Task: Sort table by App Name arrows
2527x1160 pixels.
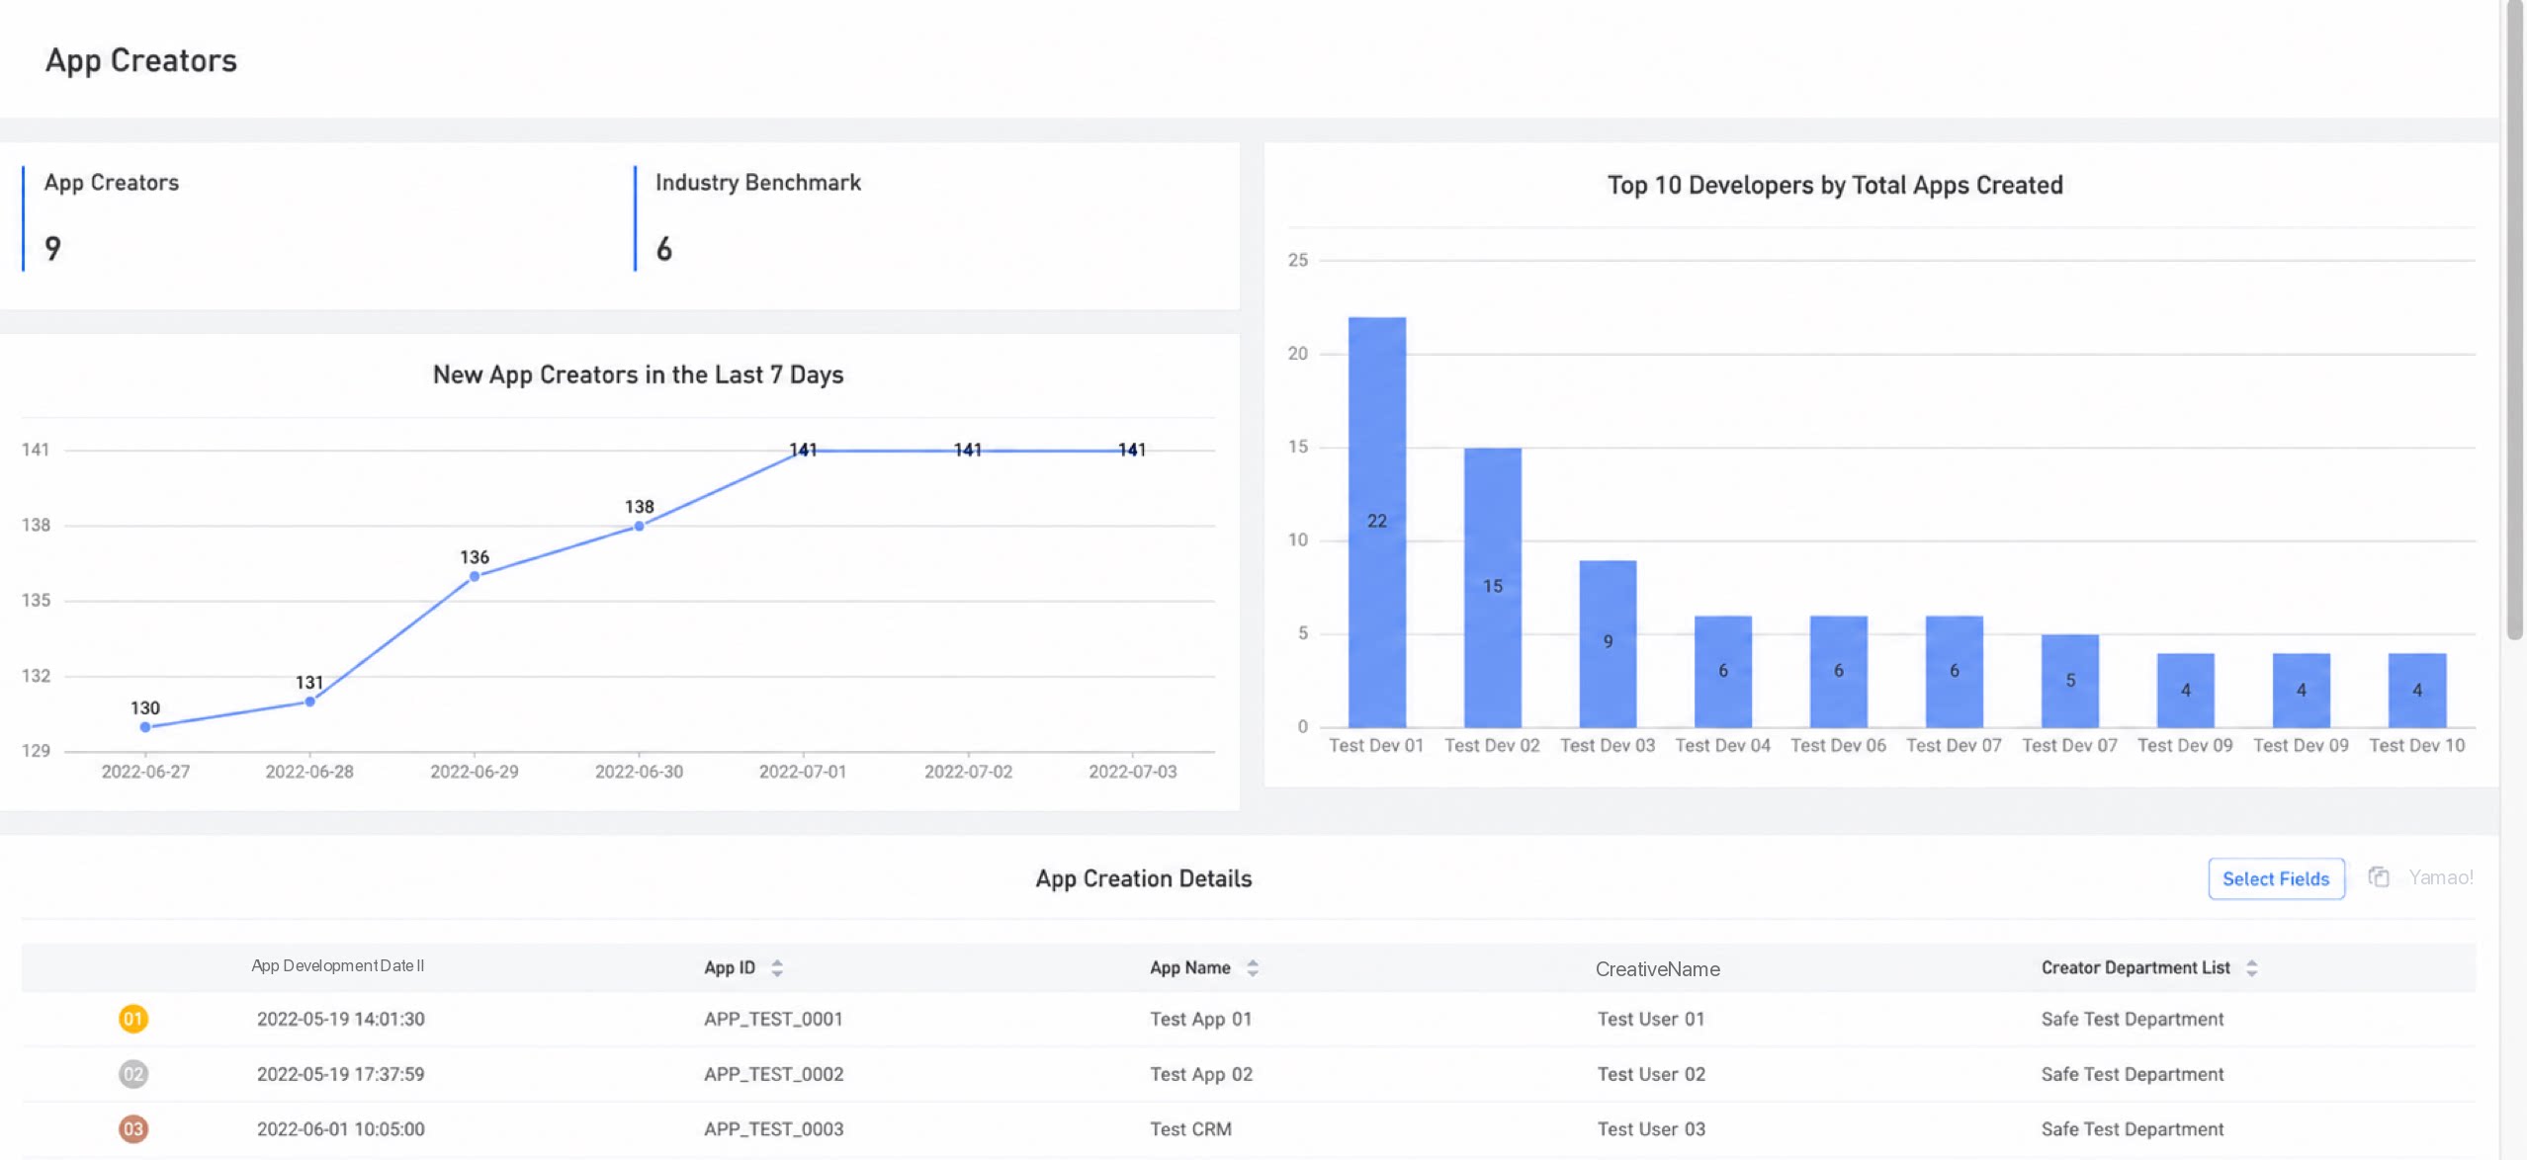Action: (x=1253, y=968)
